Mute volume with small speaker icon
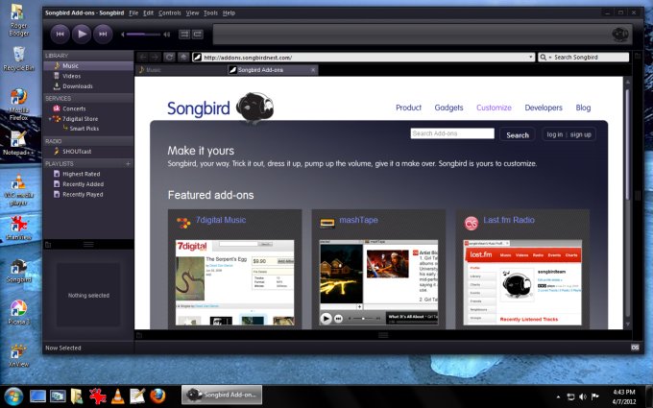The height and width of the screenshot is (408, 653). [x=123, y=35]
